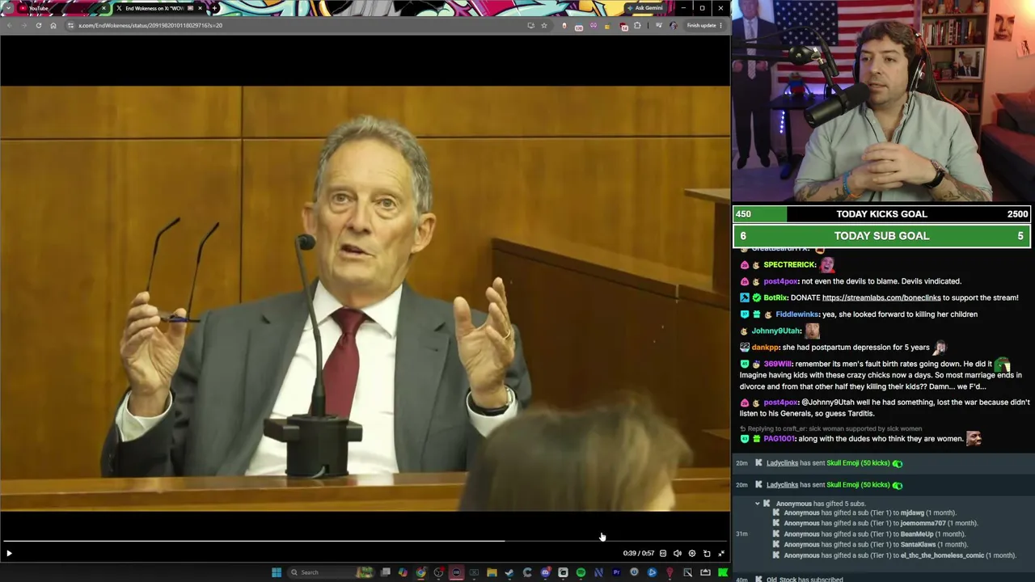Open Windows Start menu

click(277, 572)
